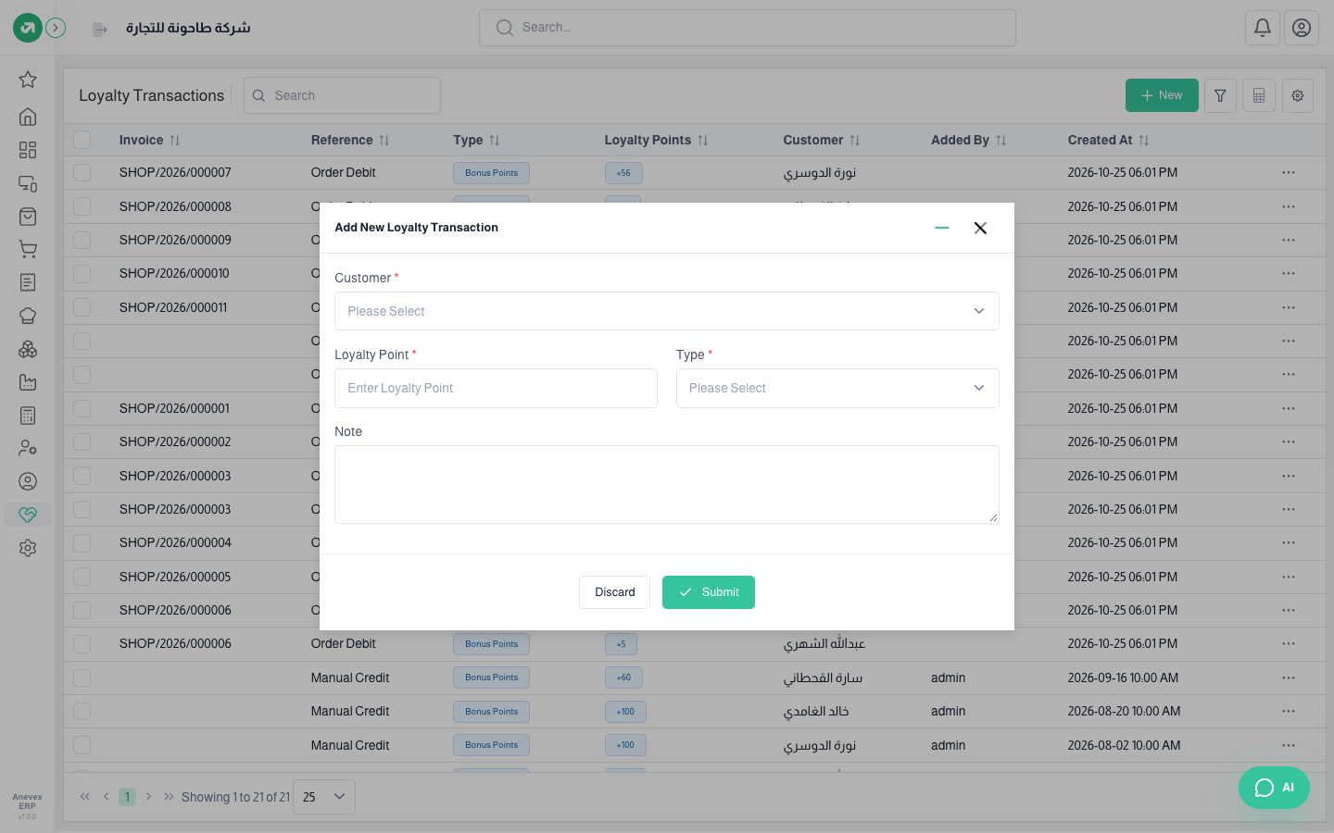Open loyalty heart-handshake sidebar icon

28,515
